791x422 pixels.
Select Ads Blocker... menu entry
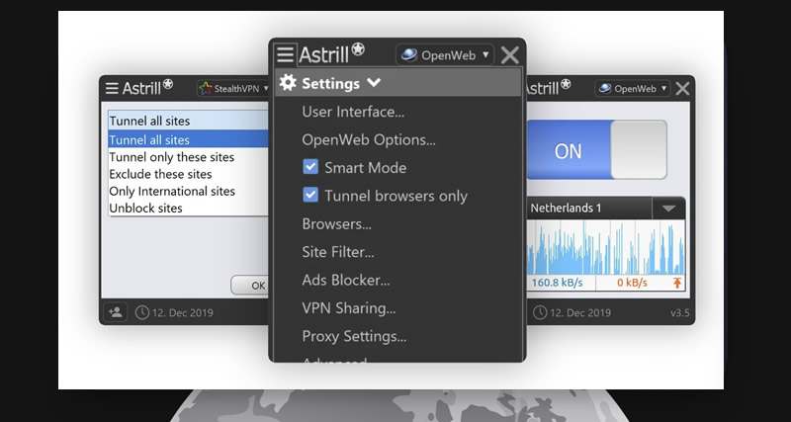pos(345,280)
